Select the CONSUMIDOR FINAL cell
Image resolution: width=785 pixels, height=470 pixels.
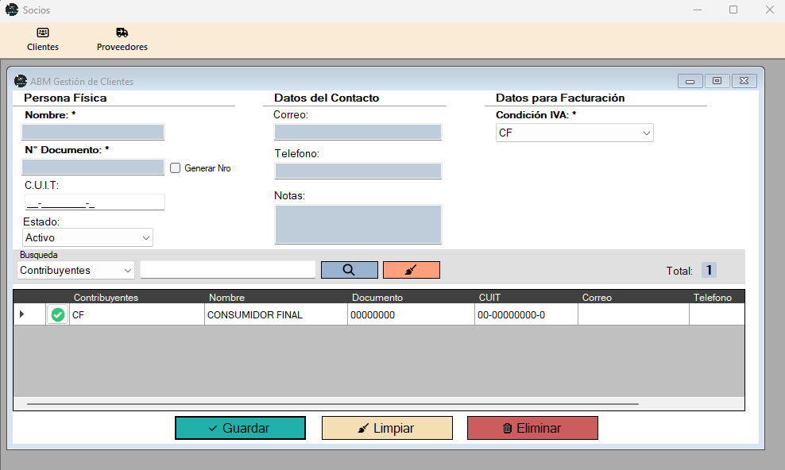click(276, 314)
